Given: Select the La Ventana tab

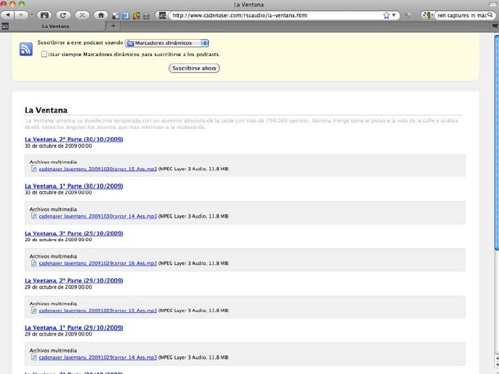Looking at the screenshot, I should tap(56, 27).
